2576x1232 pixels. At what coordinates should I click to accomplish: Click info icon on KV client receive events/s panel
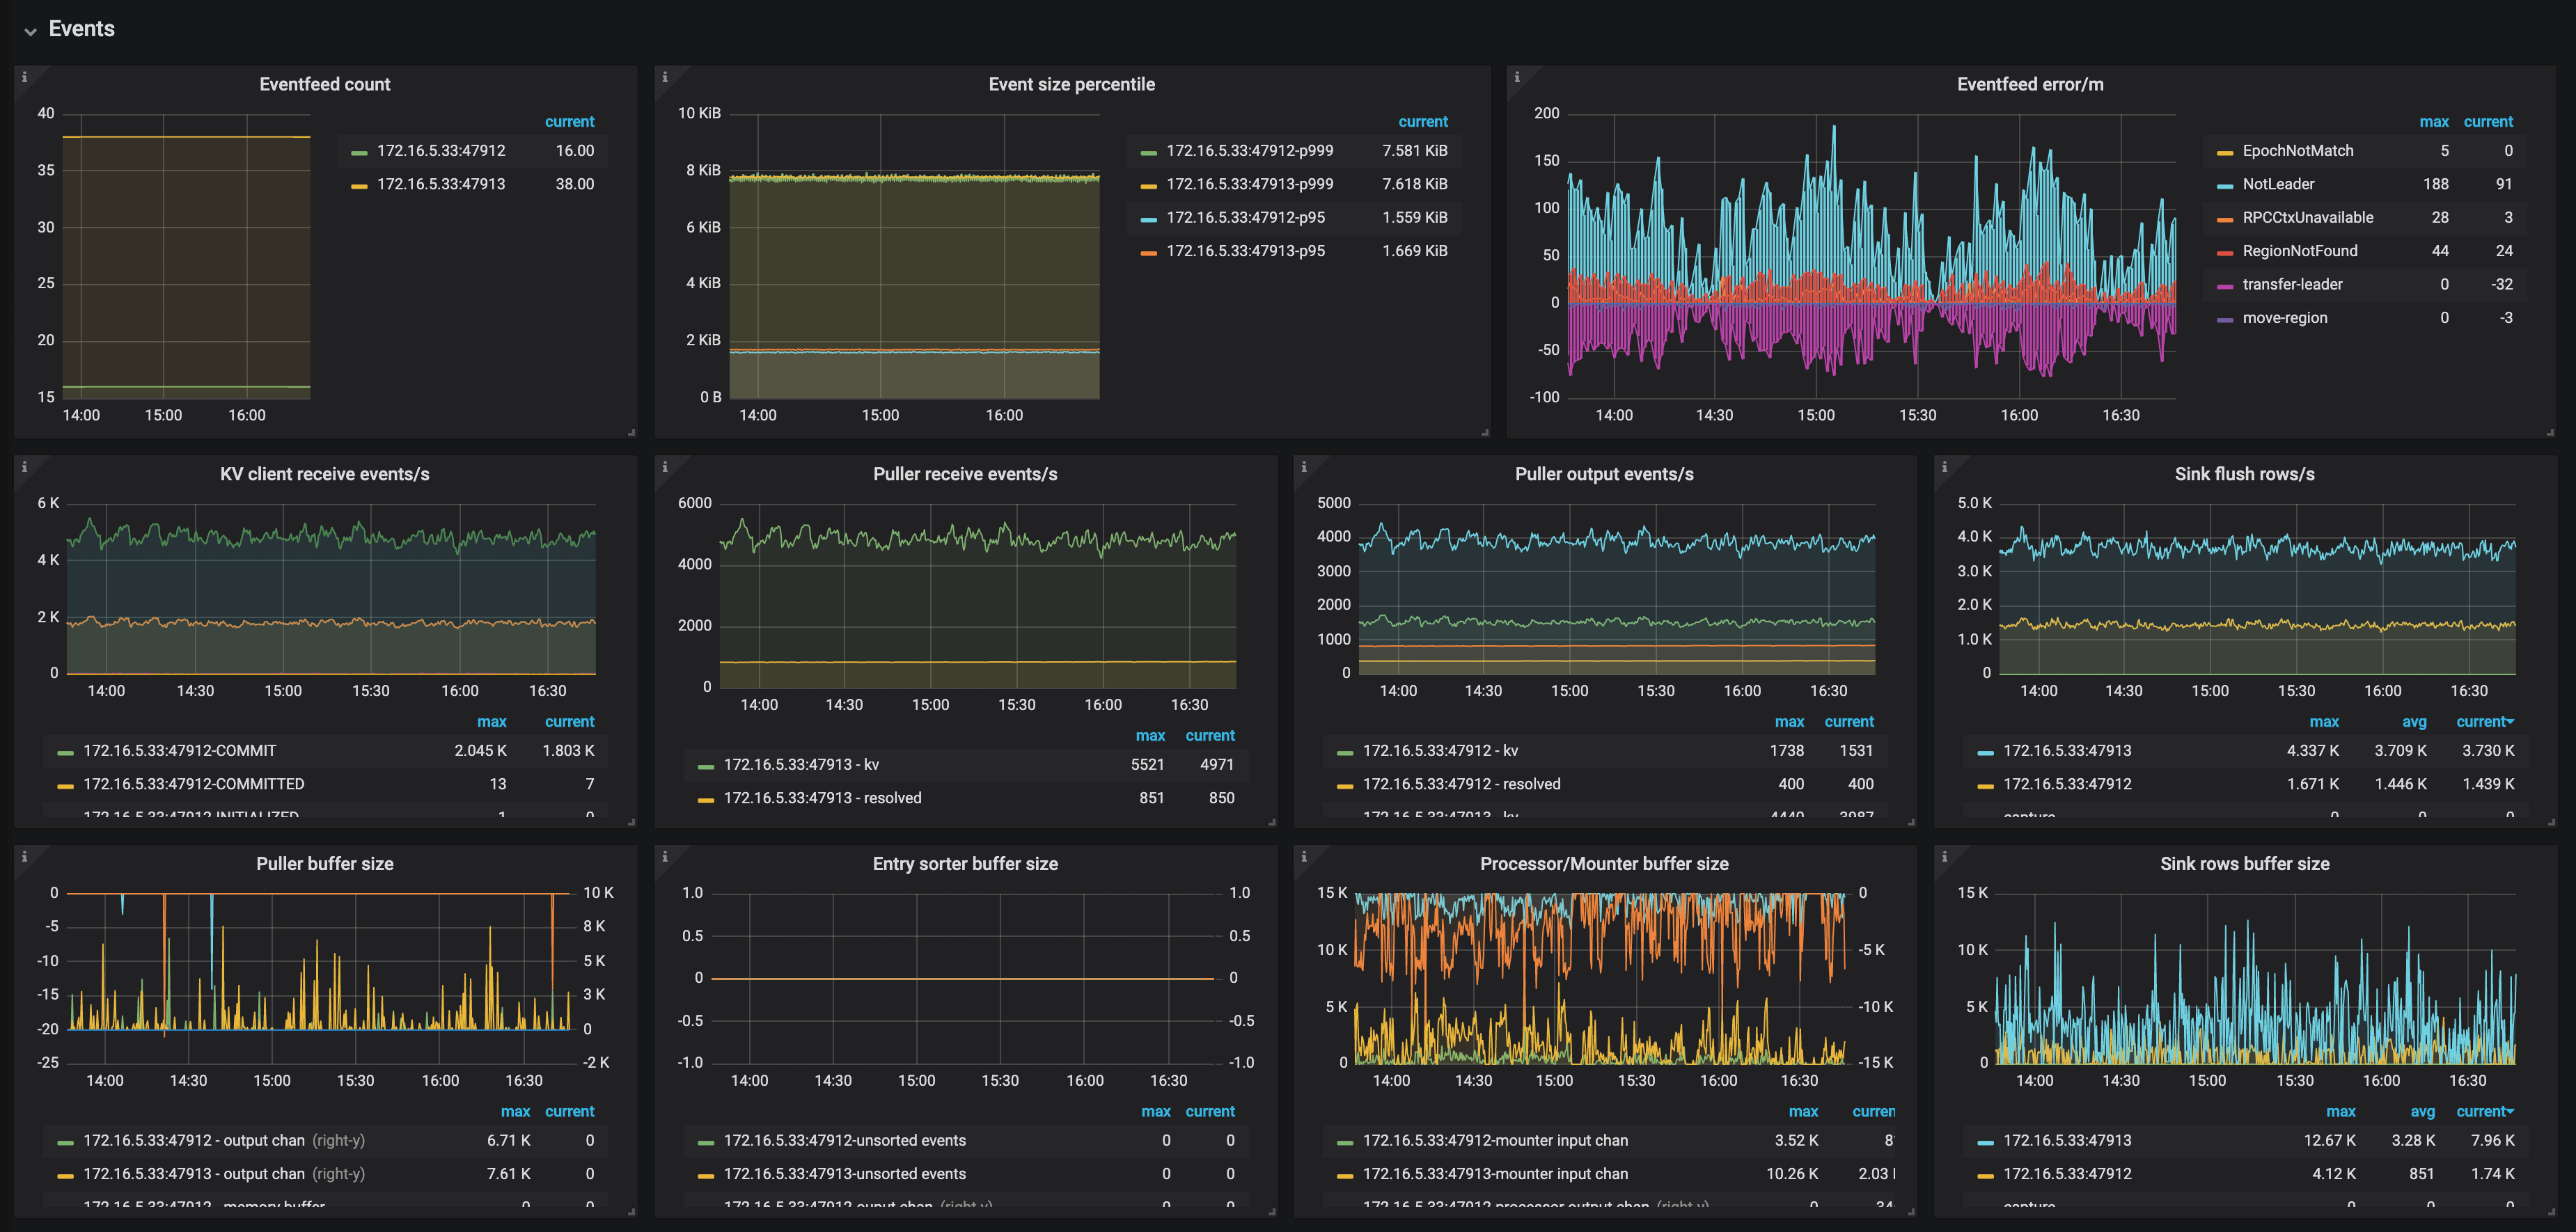click(25, 466)
